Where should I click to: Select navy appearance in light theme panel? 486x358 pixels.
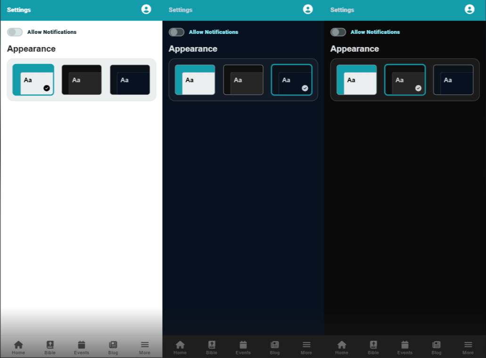(x=130, y=80)
